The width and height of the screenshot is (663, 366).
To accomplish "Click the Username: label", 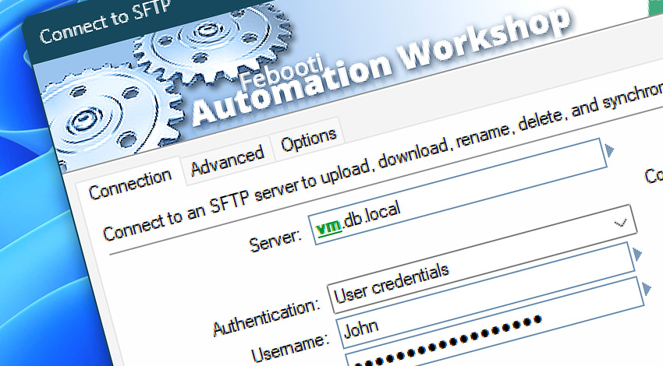I will pyautogui.click(x=289, y=347).
